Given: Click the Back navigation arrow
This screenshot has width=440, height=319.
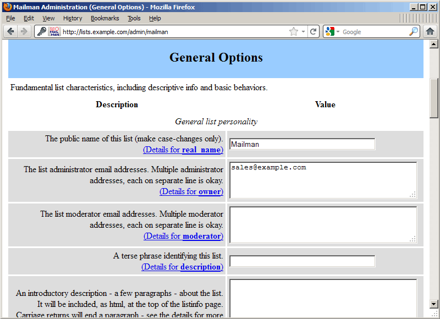Looking at the screenshot, I should (10, 31).
